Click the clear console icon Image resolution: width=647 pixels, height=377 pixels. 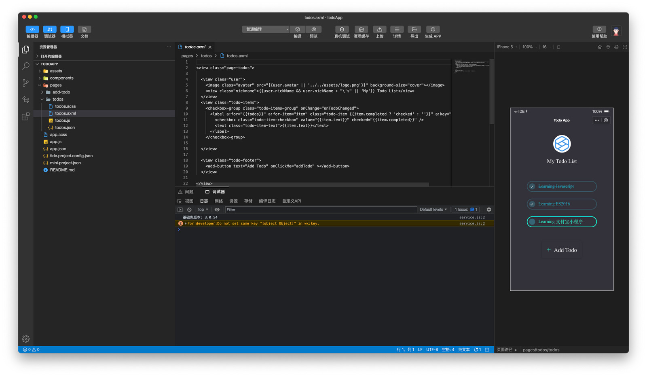coord(189,210)
